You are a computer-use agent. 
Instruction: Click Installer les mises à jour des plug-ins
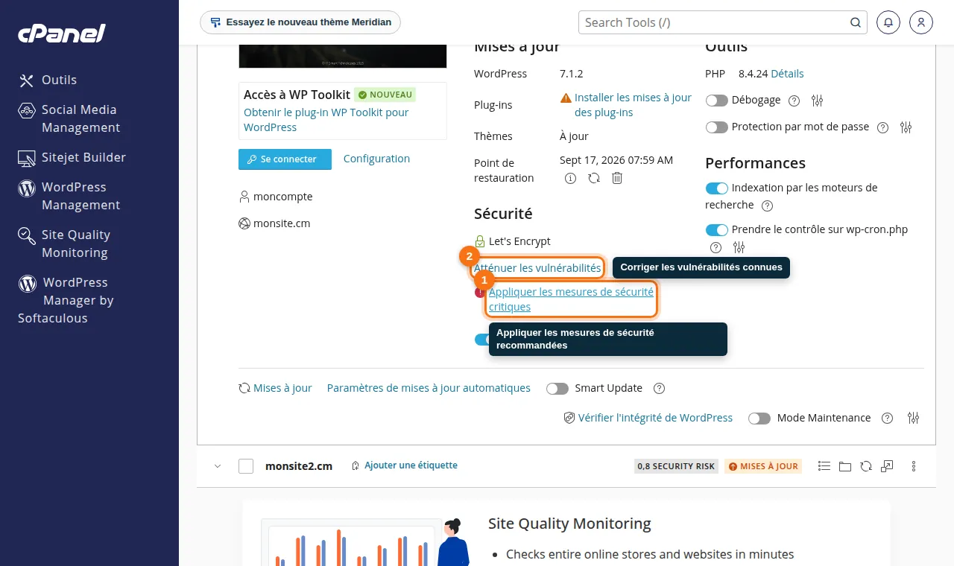(633, 105)
